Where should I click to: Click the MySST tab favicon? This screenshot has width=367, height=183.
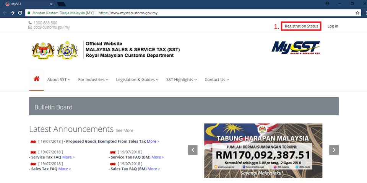[x=8, y=4]
